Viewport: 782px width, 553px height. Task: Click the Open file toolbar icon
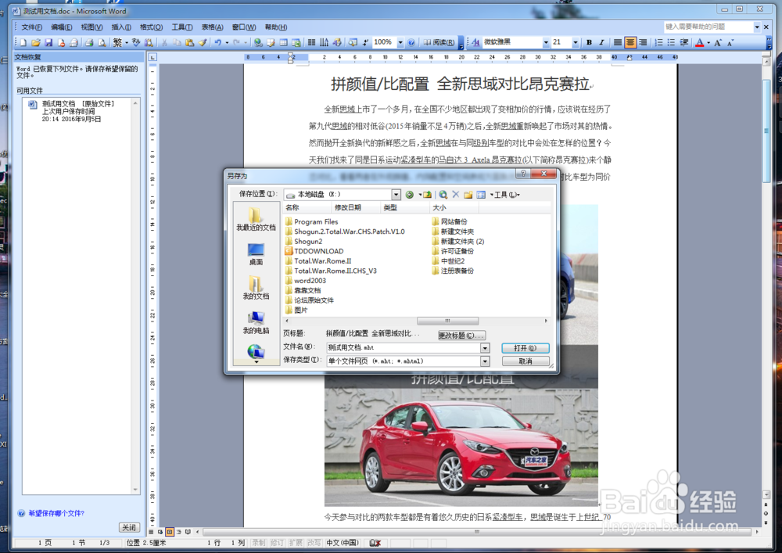[x=35, y=43]
